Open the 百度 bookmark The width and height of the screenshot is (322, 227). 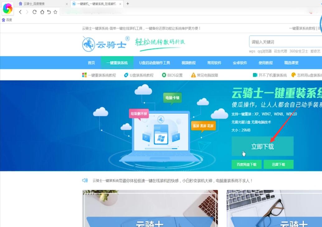[x=7, y=20]
